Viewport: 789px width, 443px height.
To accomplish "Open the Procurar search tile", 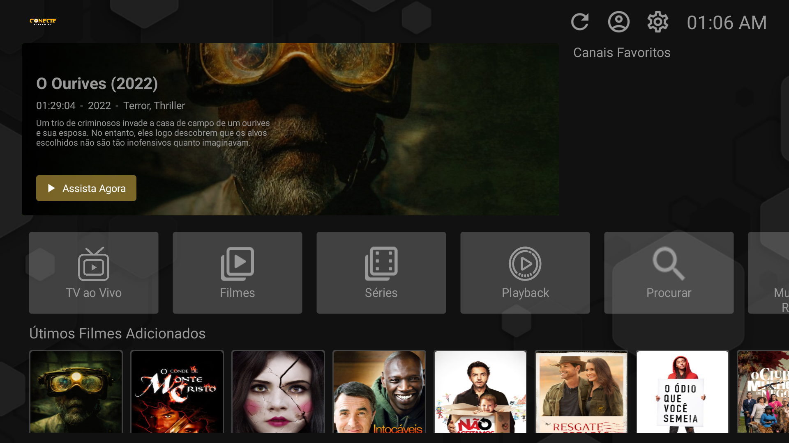I will [x=669, y=273].
